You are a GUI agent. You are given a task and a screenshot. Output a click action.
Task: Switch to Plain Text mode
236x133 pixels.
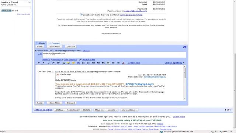point(134,63)
